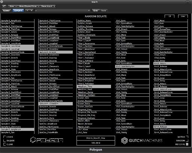Toggle the RND CONFIG box
The image size is (192, 153).
pyautogui.click(x=187, y=144)
